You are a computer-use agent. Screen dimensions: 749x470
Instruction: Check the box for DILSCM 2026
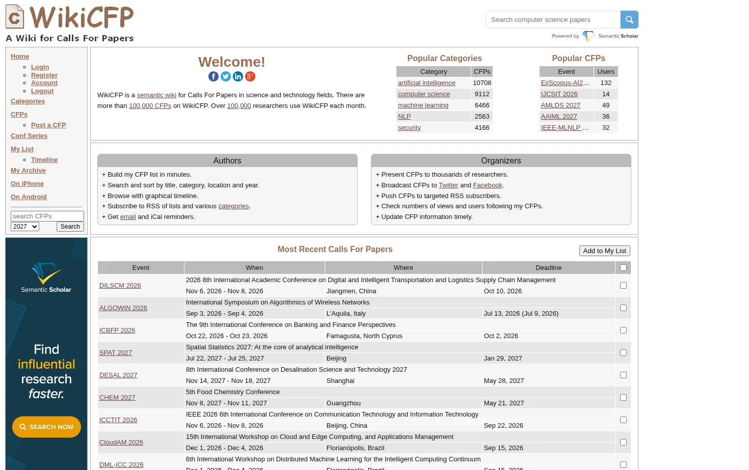(x=623, y=286)
